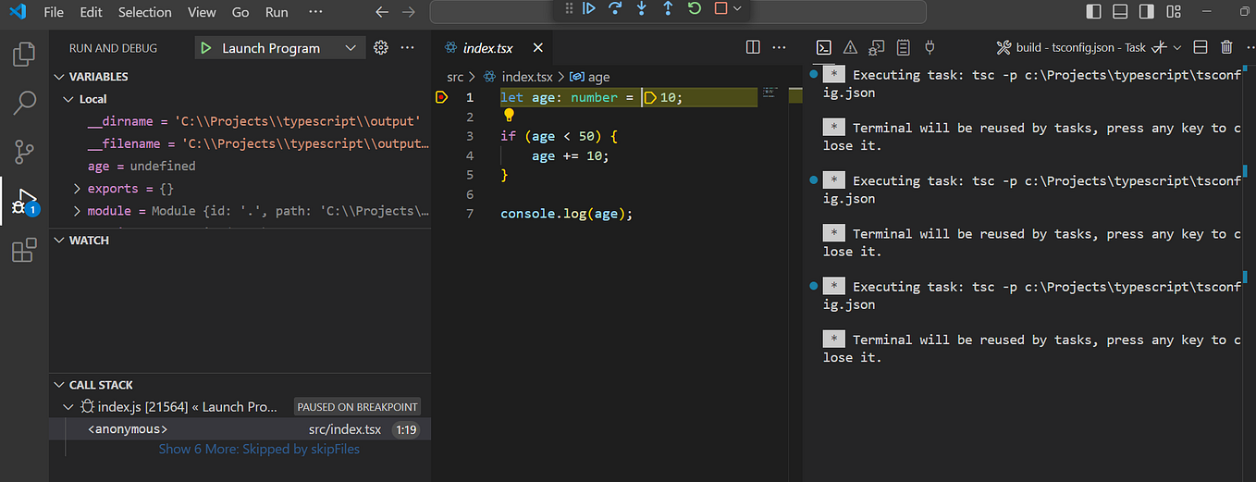The image size is (1256, 482).
Task: Click Continue in the debug toolbar
Action: coord(588,8)
